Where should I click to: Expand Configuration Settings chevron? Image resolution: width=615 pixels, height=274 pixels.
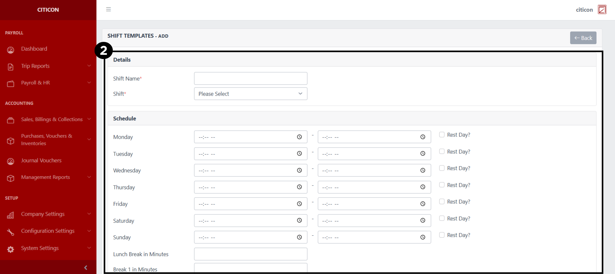point(89,231)
